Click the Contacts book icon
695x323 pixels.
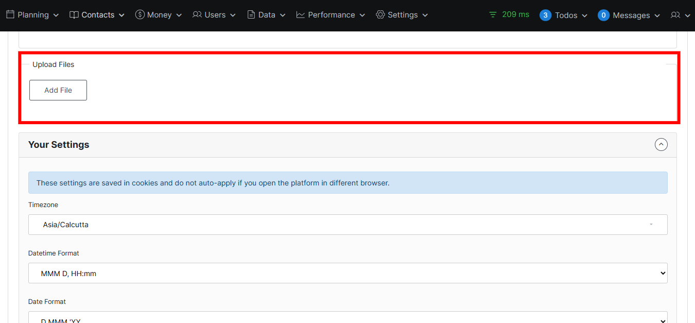pyautogui.click(x=74, y=15)
